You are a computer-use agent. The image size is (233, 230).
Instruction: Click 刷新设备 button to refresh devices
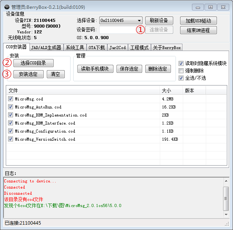pos(159,20)
